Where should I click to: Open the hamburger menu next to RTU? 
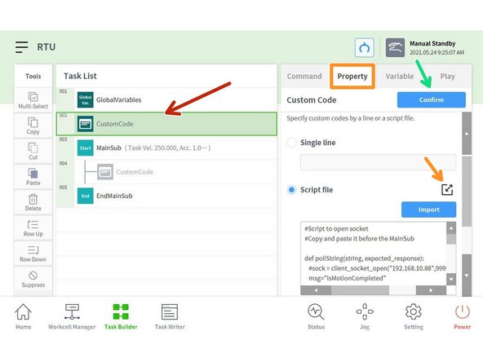[21, 47]
